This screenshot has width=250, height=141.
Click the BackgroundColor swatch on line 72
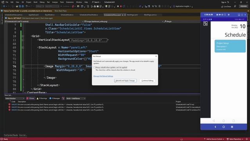tap(85, 59)
